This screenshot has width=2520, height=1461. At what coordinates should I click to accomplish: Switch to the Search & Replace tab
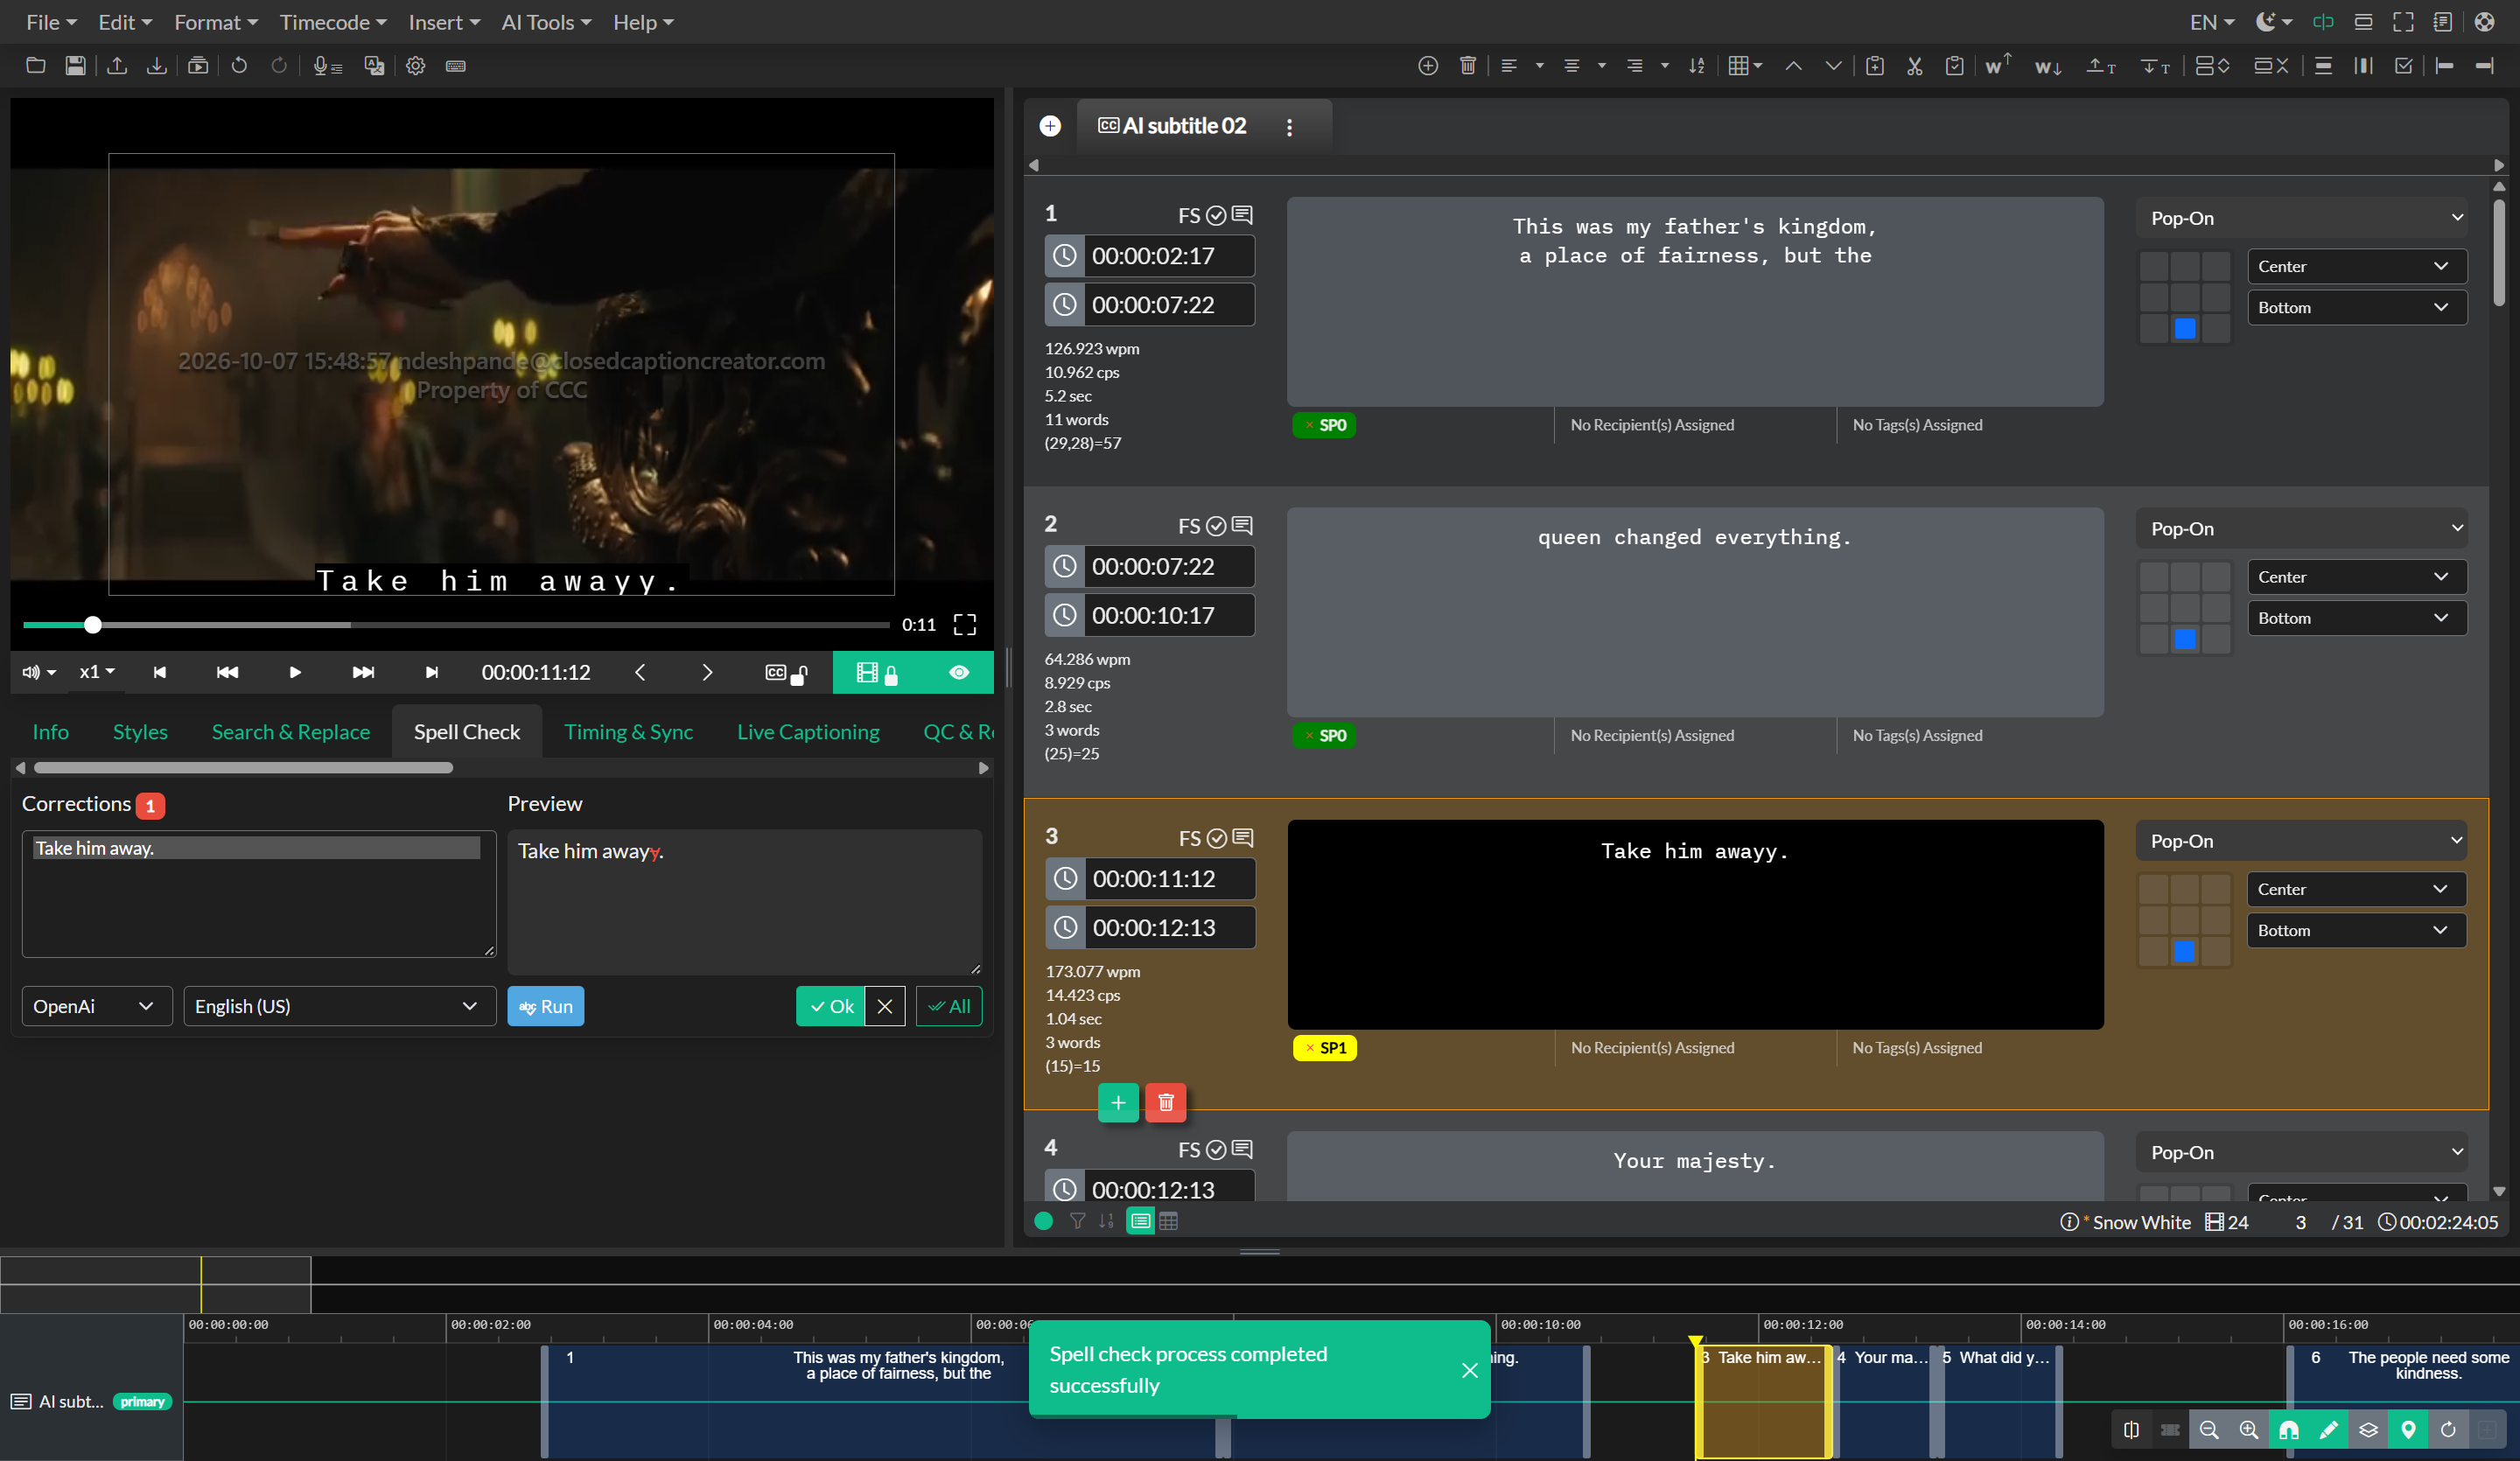[x=290, y=732]
